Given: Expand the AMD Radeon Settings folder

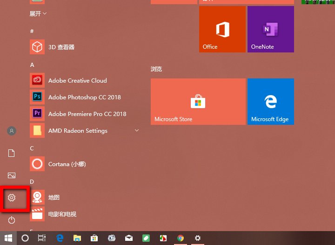Looking at the screenshot, I should click(x=136, y=131).
